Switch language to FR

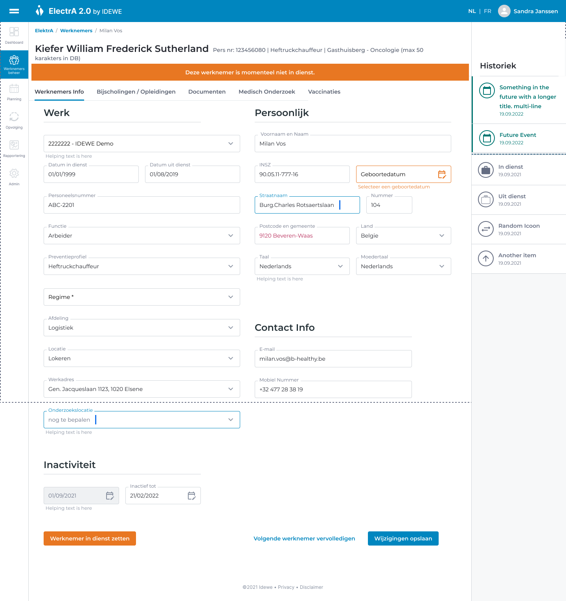point(487,11)
